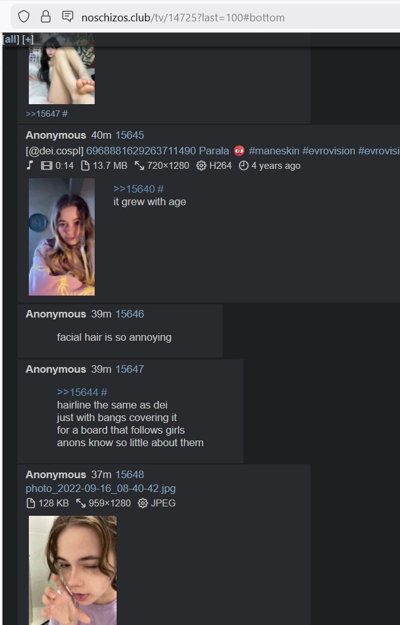Click the tracking protection shield icon
The image size is (400, 625).
24,17
